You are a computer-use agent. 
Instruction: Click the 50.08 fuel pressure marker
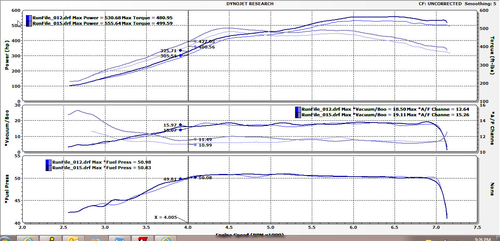[x=195, y=177]
